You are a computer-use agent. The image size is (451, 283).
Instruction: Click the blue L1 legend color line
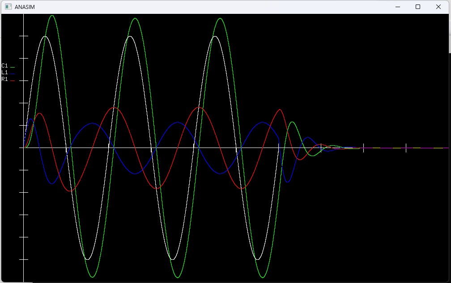(13, 74)
